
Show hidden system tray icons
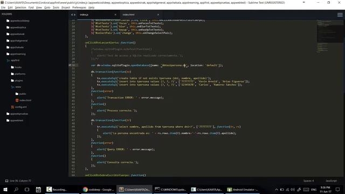tap(277, 189)
